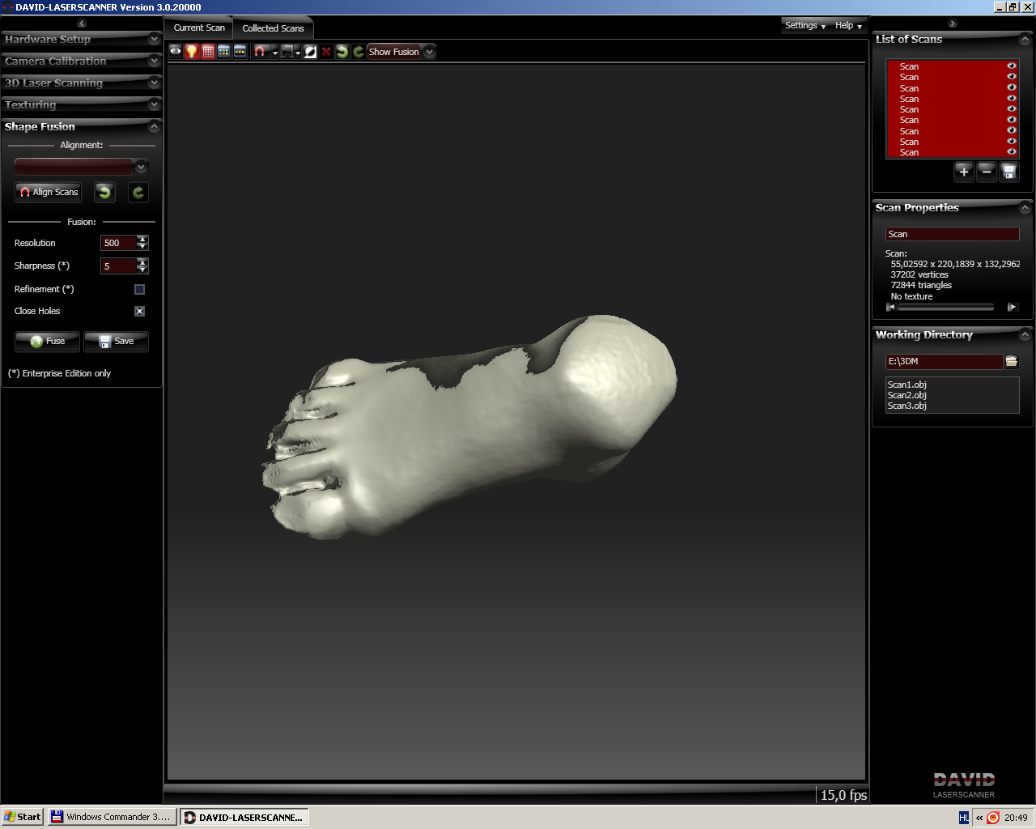Click the Fuse button
Screen dimensions: 1036x829
coord(48,342)
